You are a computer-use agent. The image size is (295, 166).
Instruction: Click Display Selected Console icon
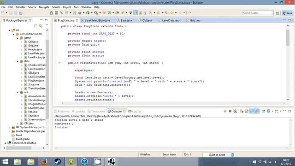coord(269,111)
